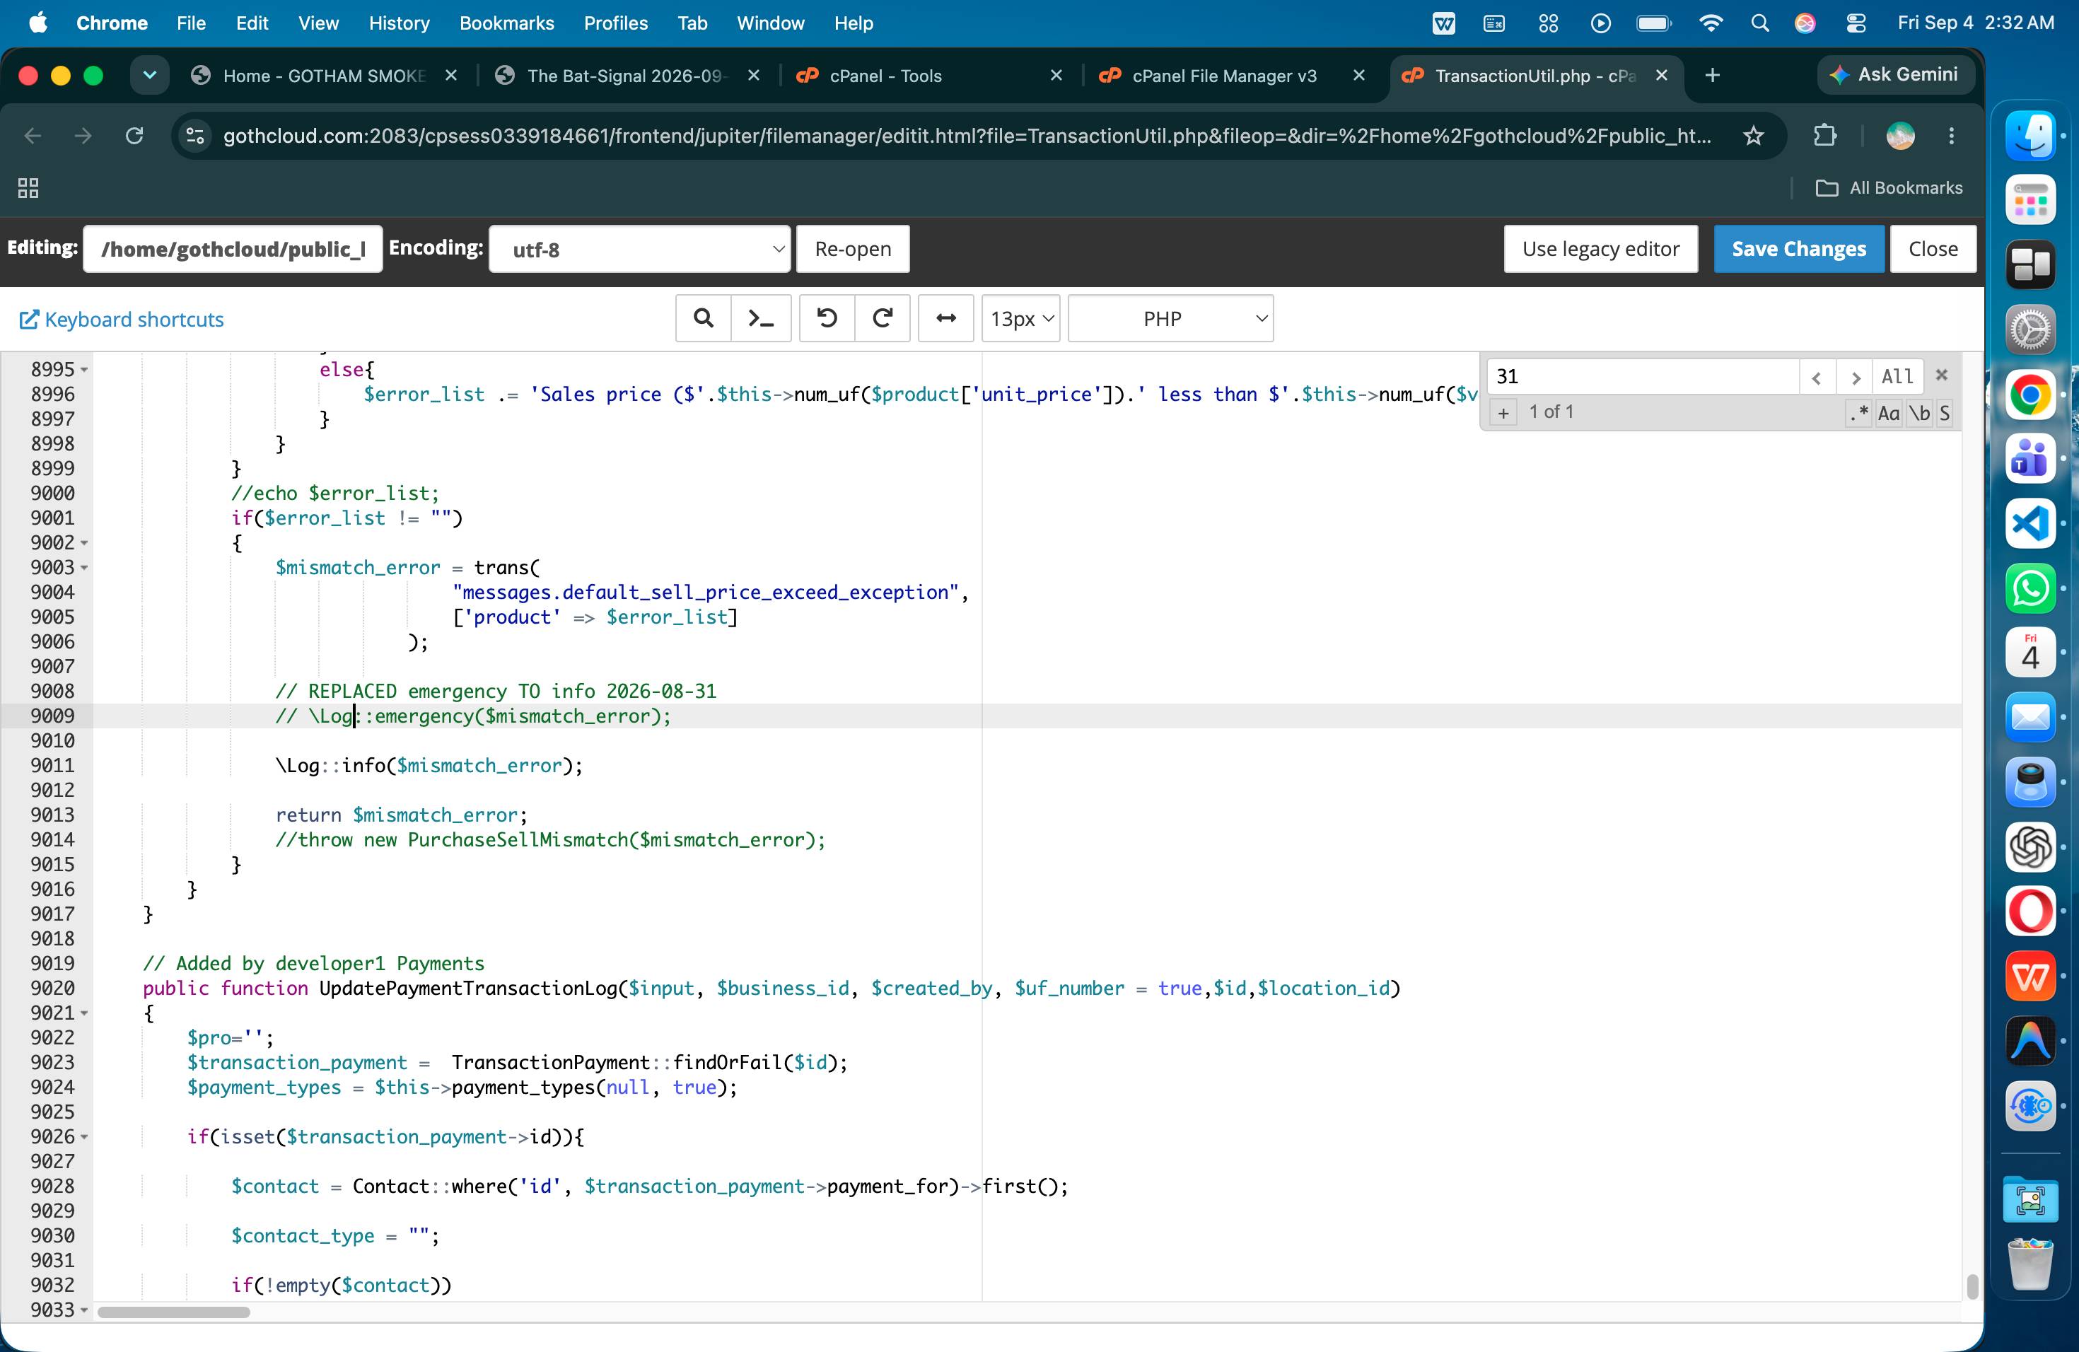
Task: Redo the last edit in editor
Action: point(883,319)
